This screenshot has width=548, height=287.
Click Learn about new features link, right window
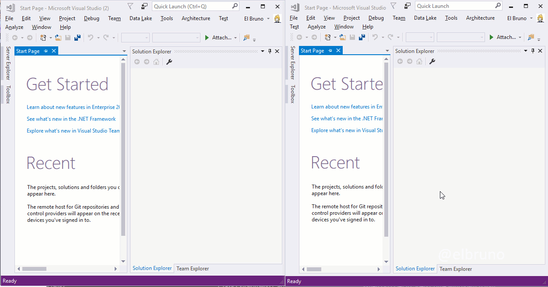(347, 107)
